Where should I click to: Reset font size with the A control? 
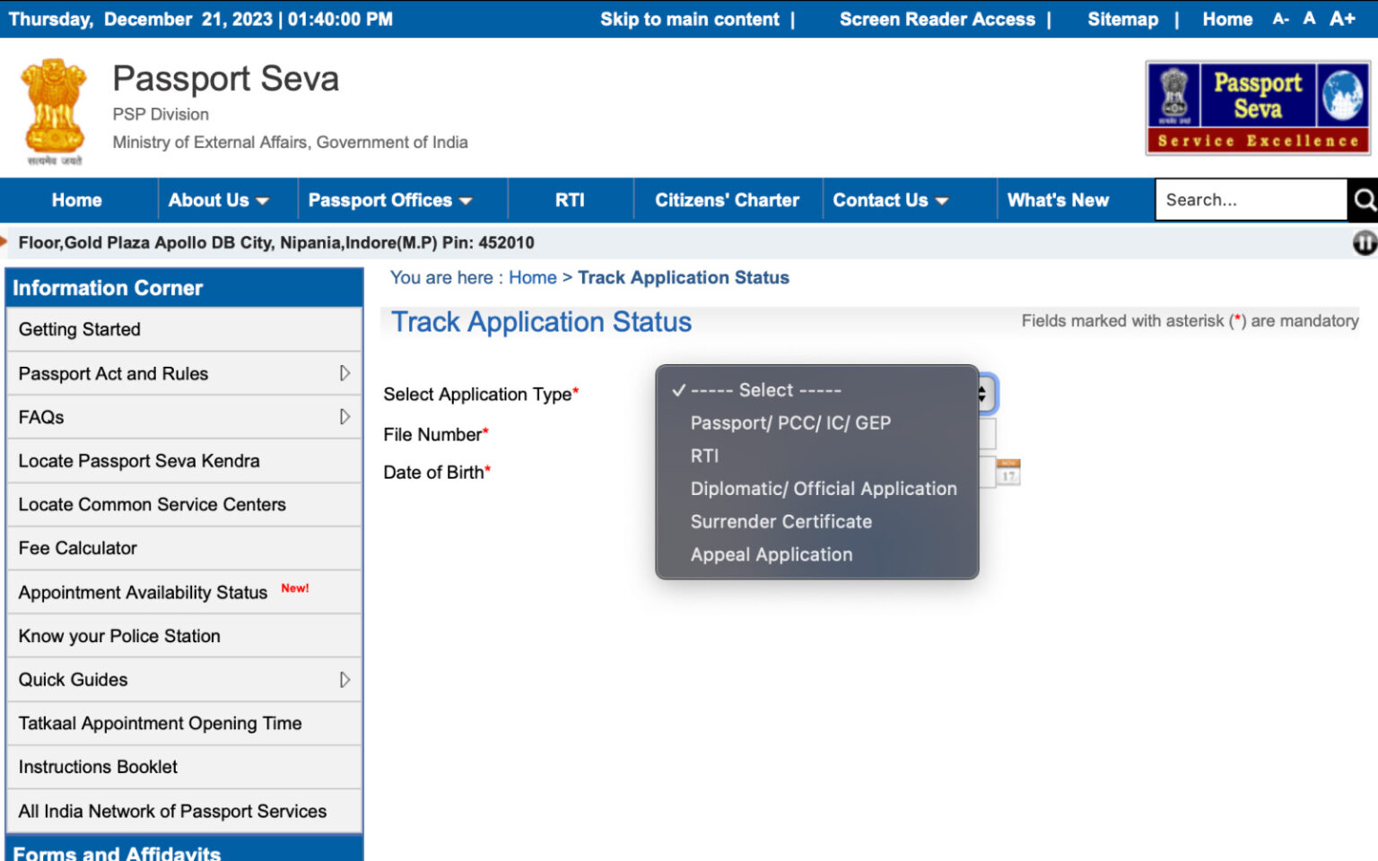tap(1309, 18)
